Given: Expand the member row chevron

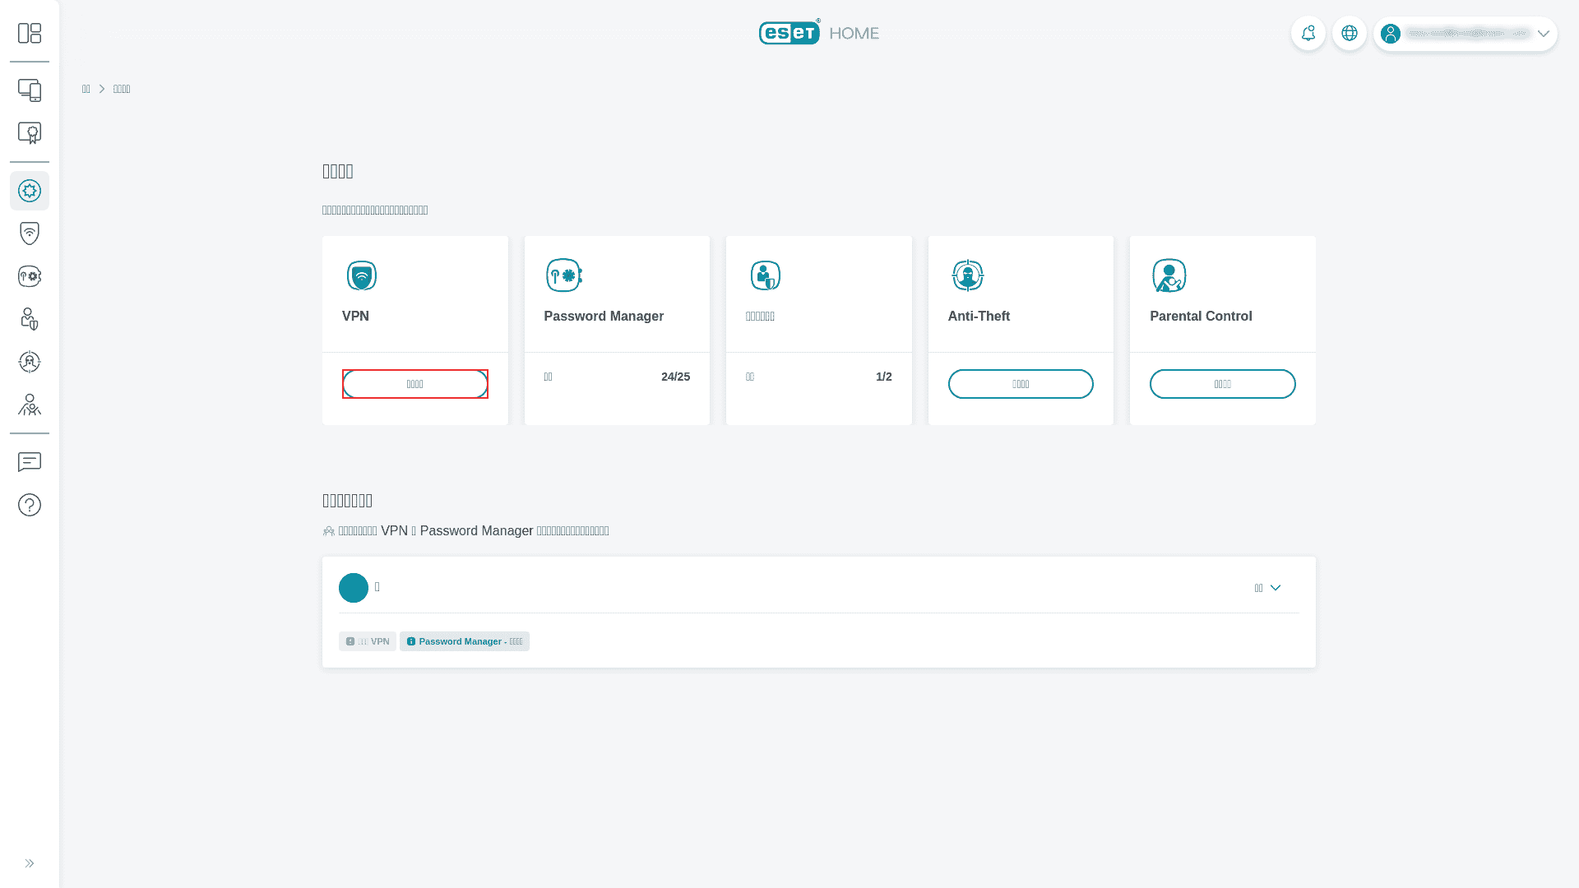Looking at the screenshot, I should (1276, 588).
